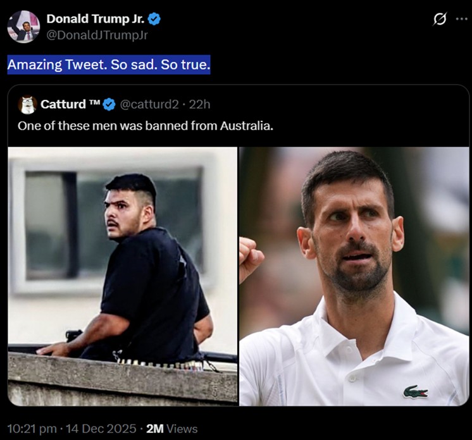Click the 2M Views count
The image size is (472, 440).
pos(171,428)
